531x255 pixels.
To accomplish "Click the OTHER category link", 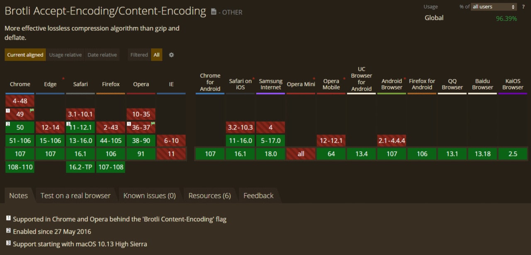I will pos(233,12).
